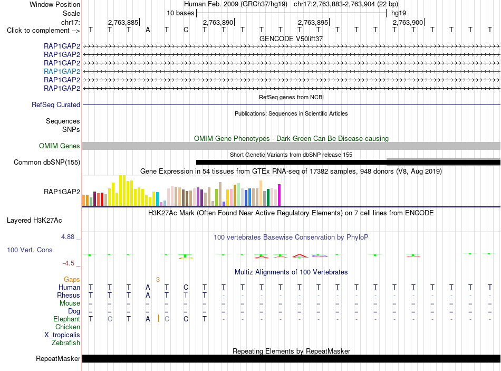Click the gray OMIM Genes bar

(291, 146)
